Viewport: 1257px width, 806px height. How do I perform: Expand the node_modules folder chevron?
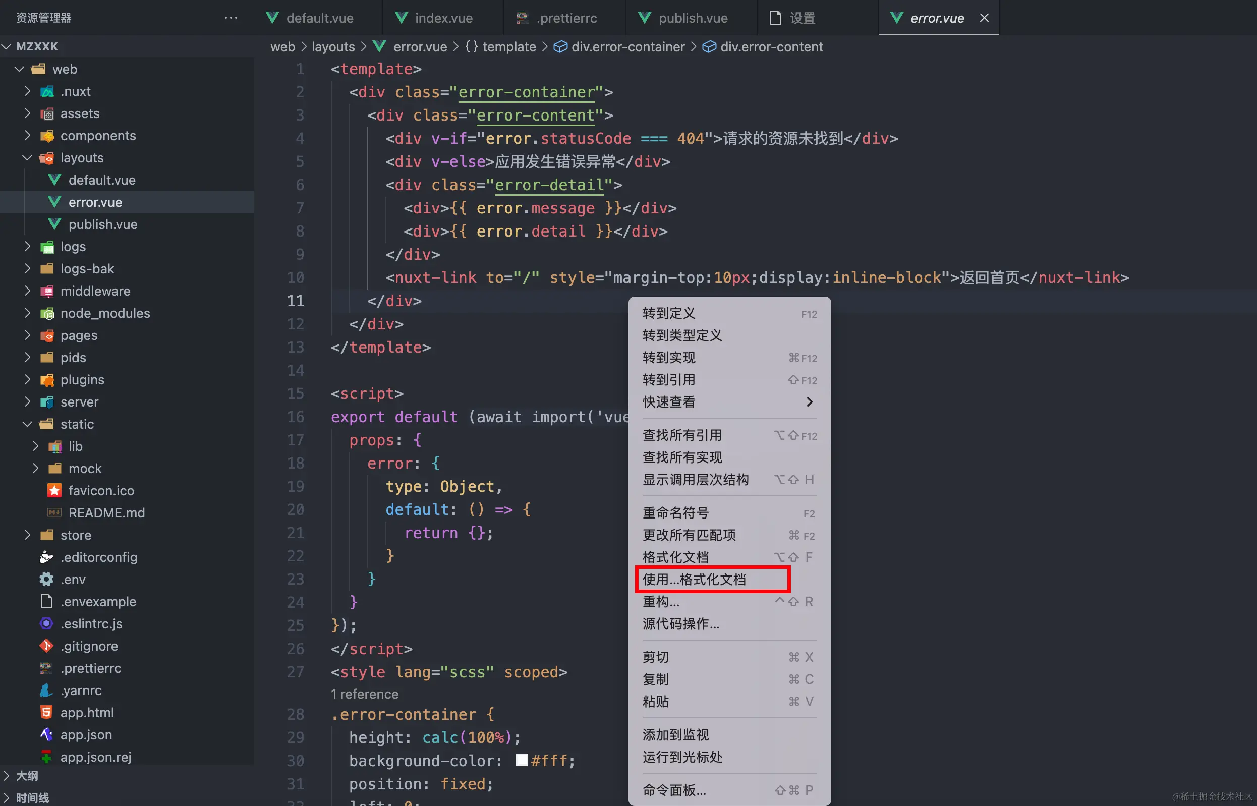pyautogui.click(x=28, y=313)
